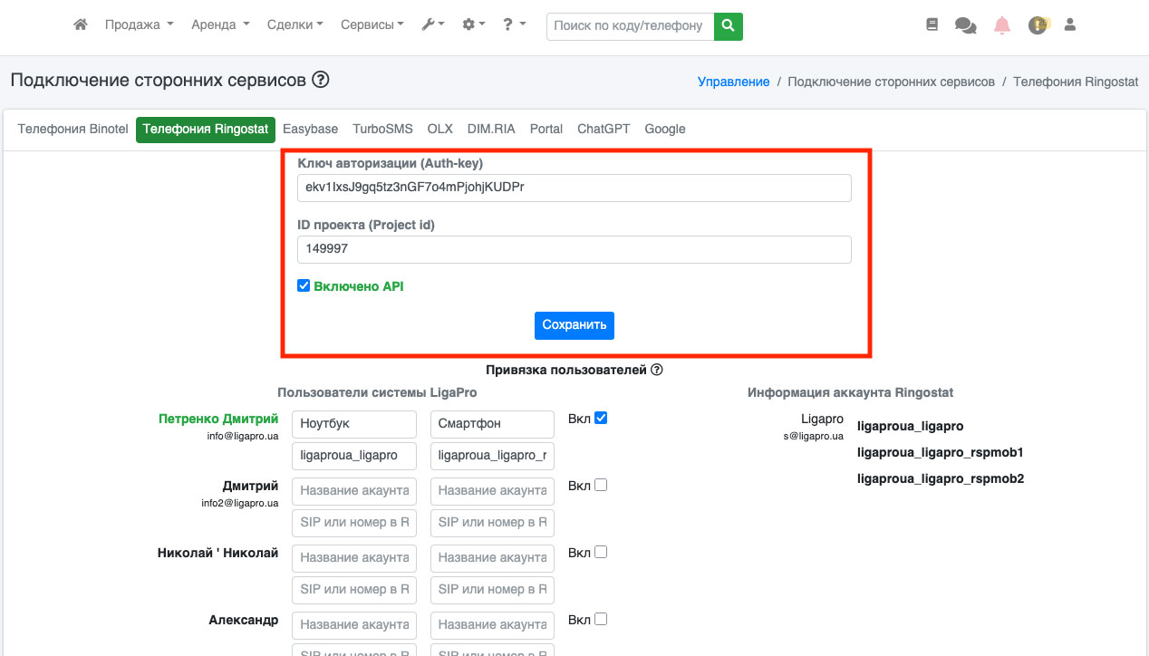
Task: Open the Easybase tab
Action: click(310, 129)
